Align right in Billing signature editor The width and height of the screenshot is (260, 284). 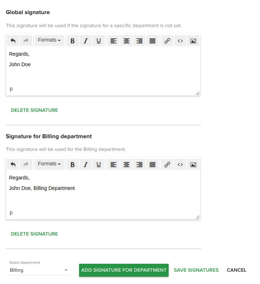pyautogui.click(x=139, y=164)
